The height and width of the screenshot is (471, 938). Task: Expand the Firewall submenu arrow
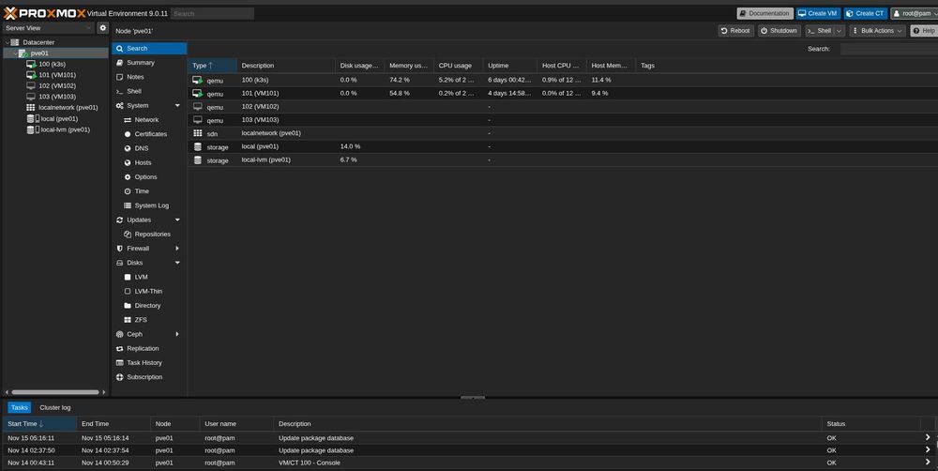[177, 249]
